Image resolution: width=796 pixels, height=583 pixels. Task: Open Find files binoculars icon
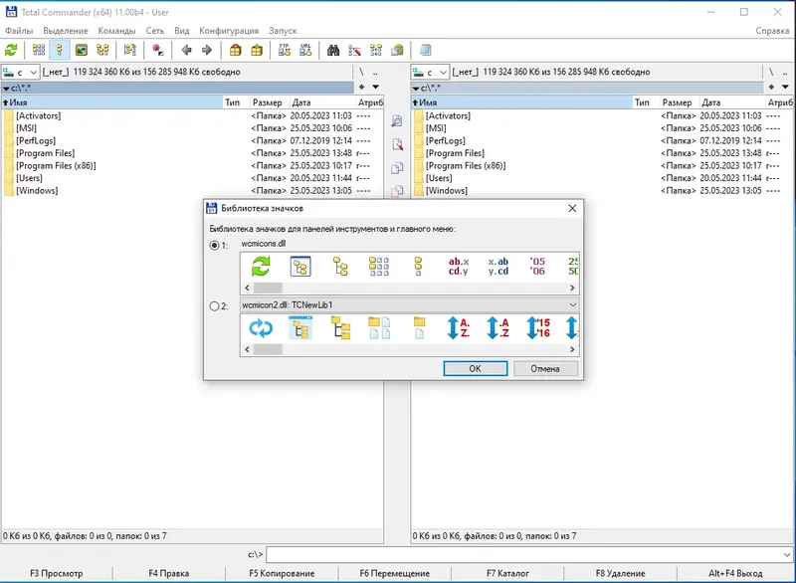pyautogui.click(x=333, y=50)
